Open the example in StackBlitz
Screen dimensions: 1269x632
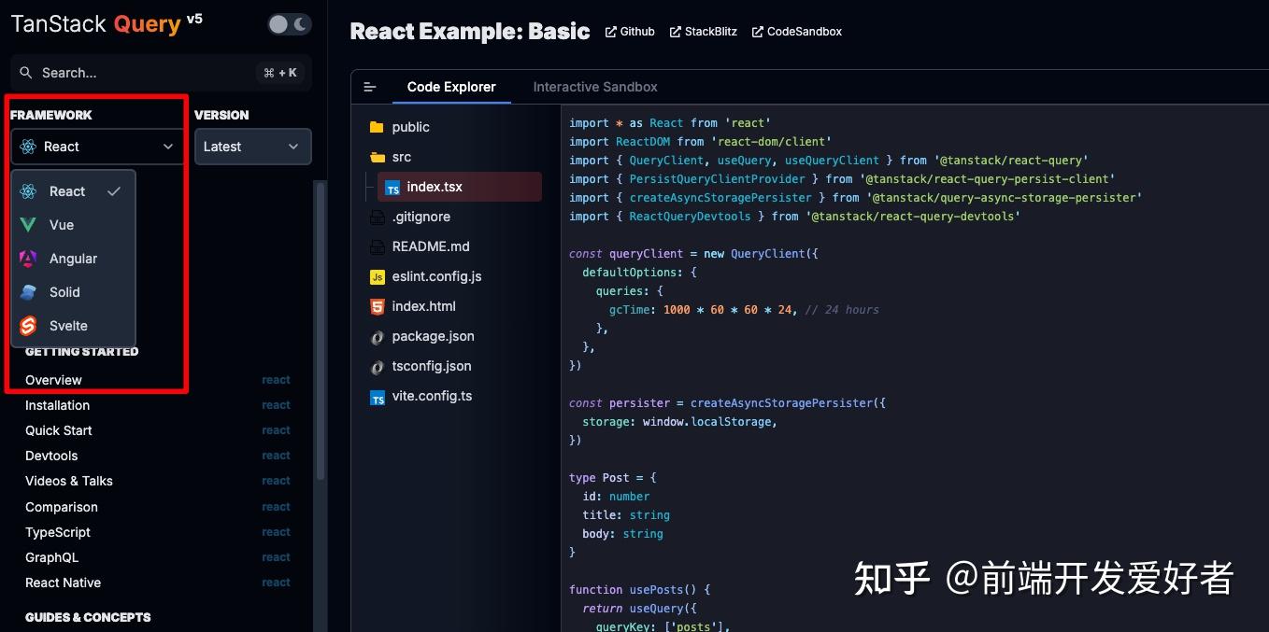pos(703,32)
